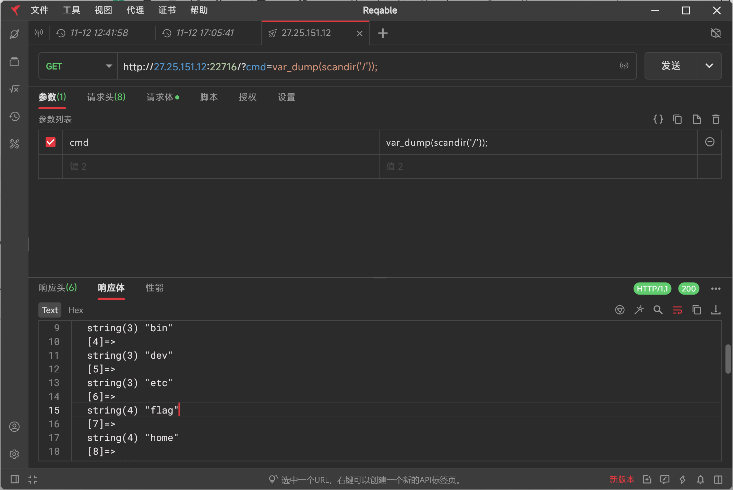Screen dimensions: 733x490
Task: Click the download response body icon
Action: click(x=716, y=310)
